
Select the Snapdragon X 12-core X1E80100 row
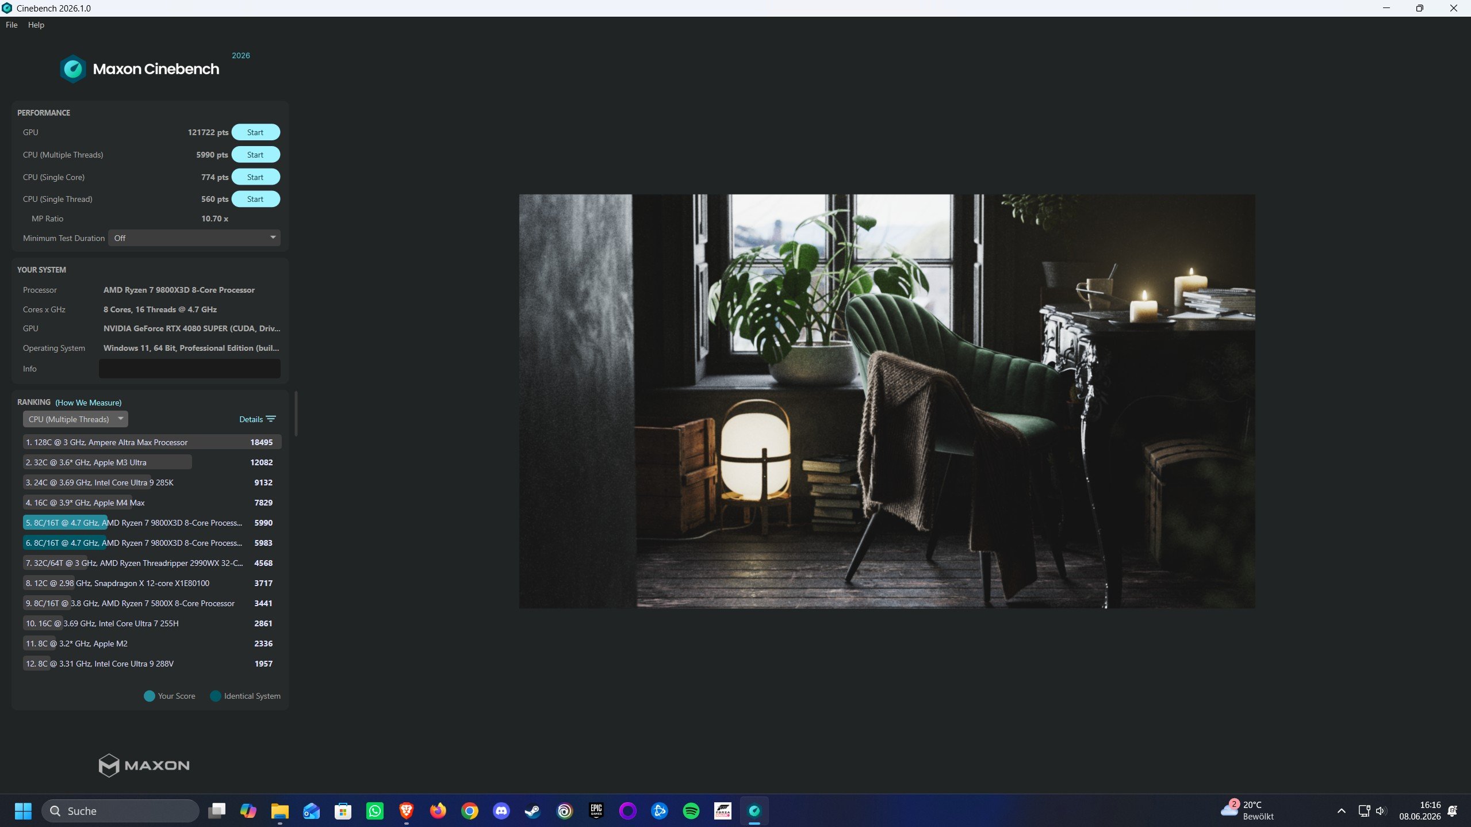(x=152, y=583)
